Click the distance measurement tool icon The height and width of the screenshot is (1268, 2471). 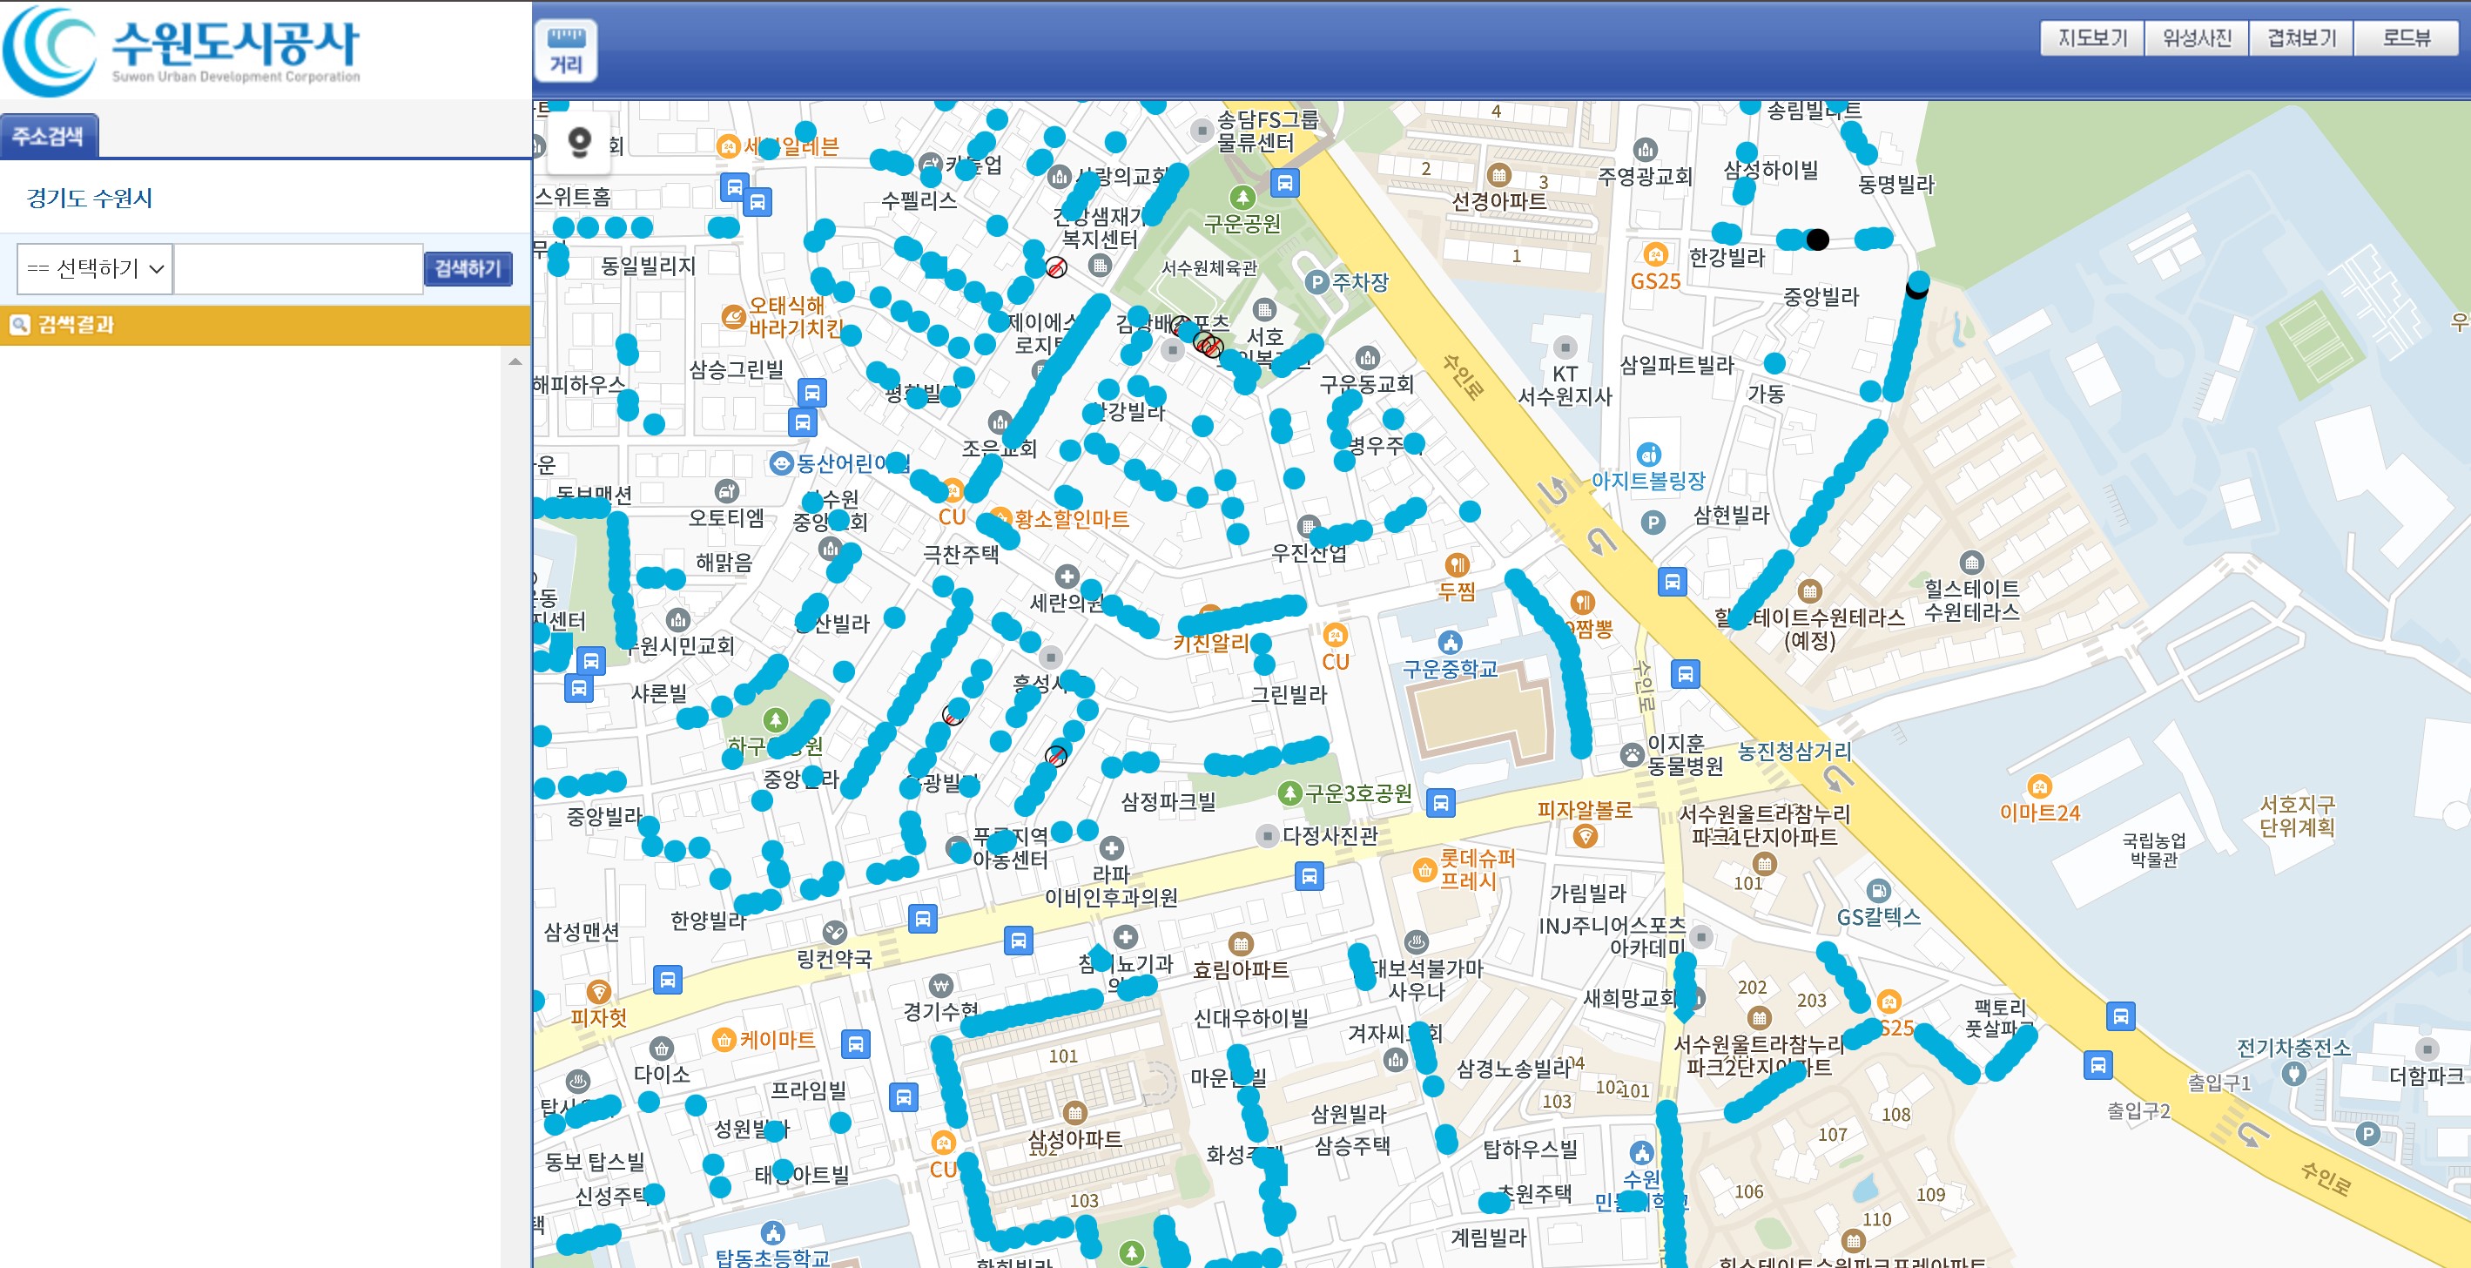(566, 51)
